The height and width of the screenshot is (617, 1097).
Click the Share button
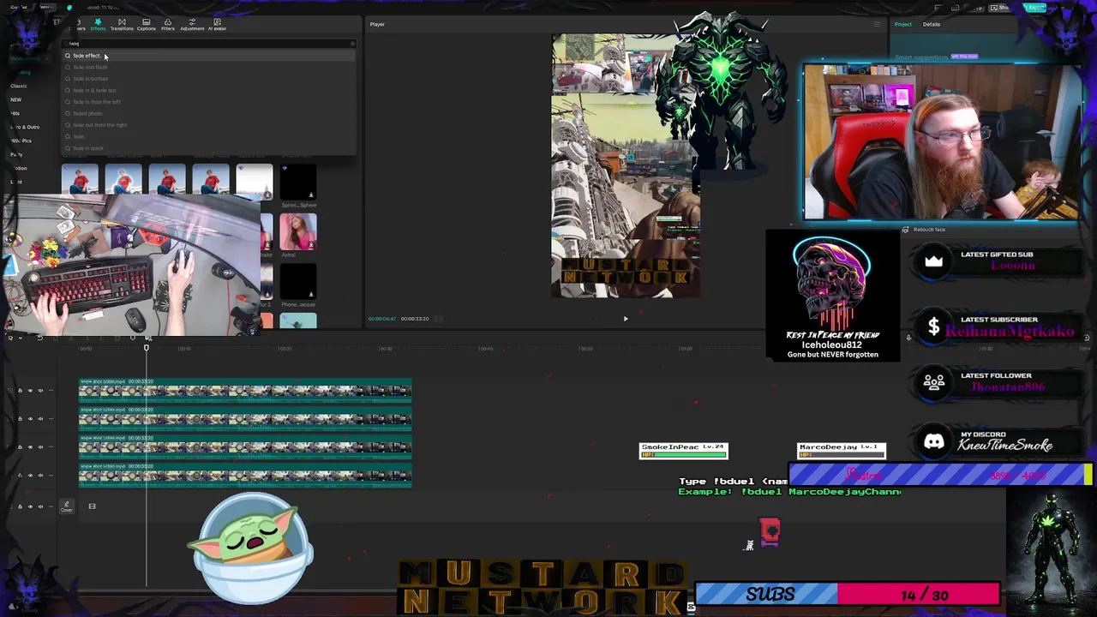999,8
